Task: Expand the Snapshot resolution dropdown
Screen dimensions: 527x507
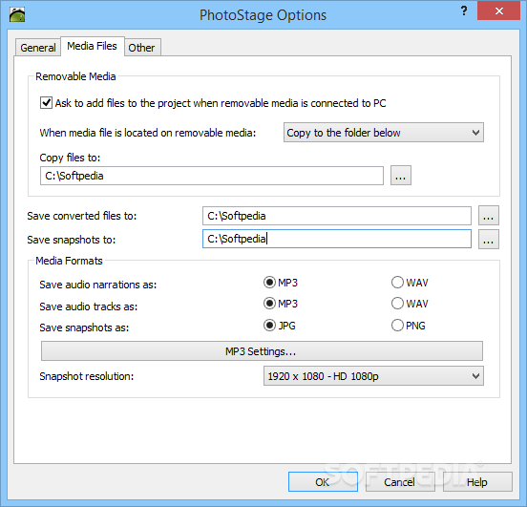Action: tap(373, 376)
